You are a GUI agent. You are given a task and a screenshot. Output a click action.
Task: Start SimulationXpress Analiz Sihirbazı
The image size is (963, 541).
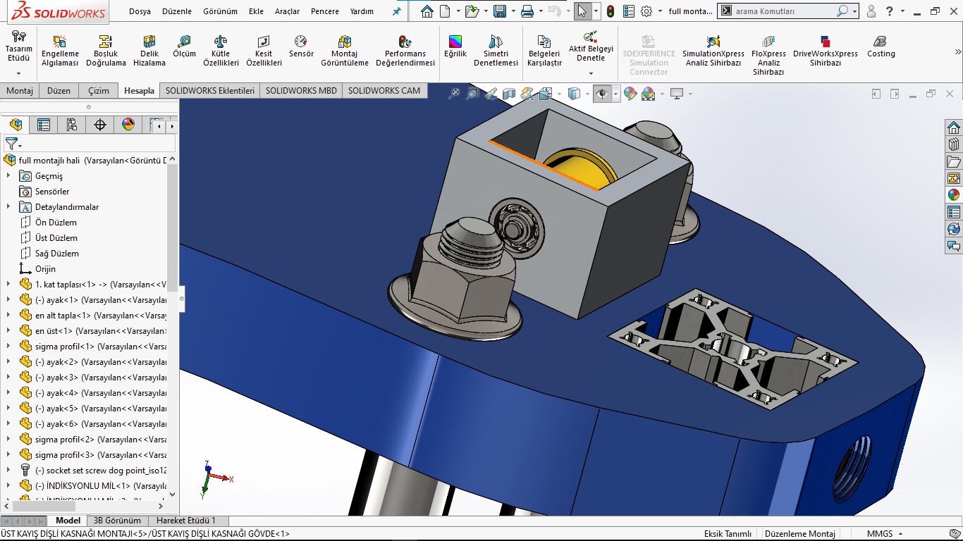(x=713, y=51)
